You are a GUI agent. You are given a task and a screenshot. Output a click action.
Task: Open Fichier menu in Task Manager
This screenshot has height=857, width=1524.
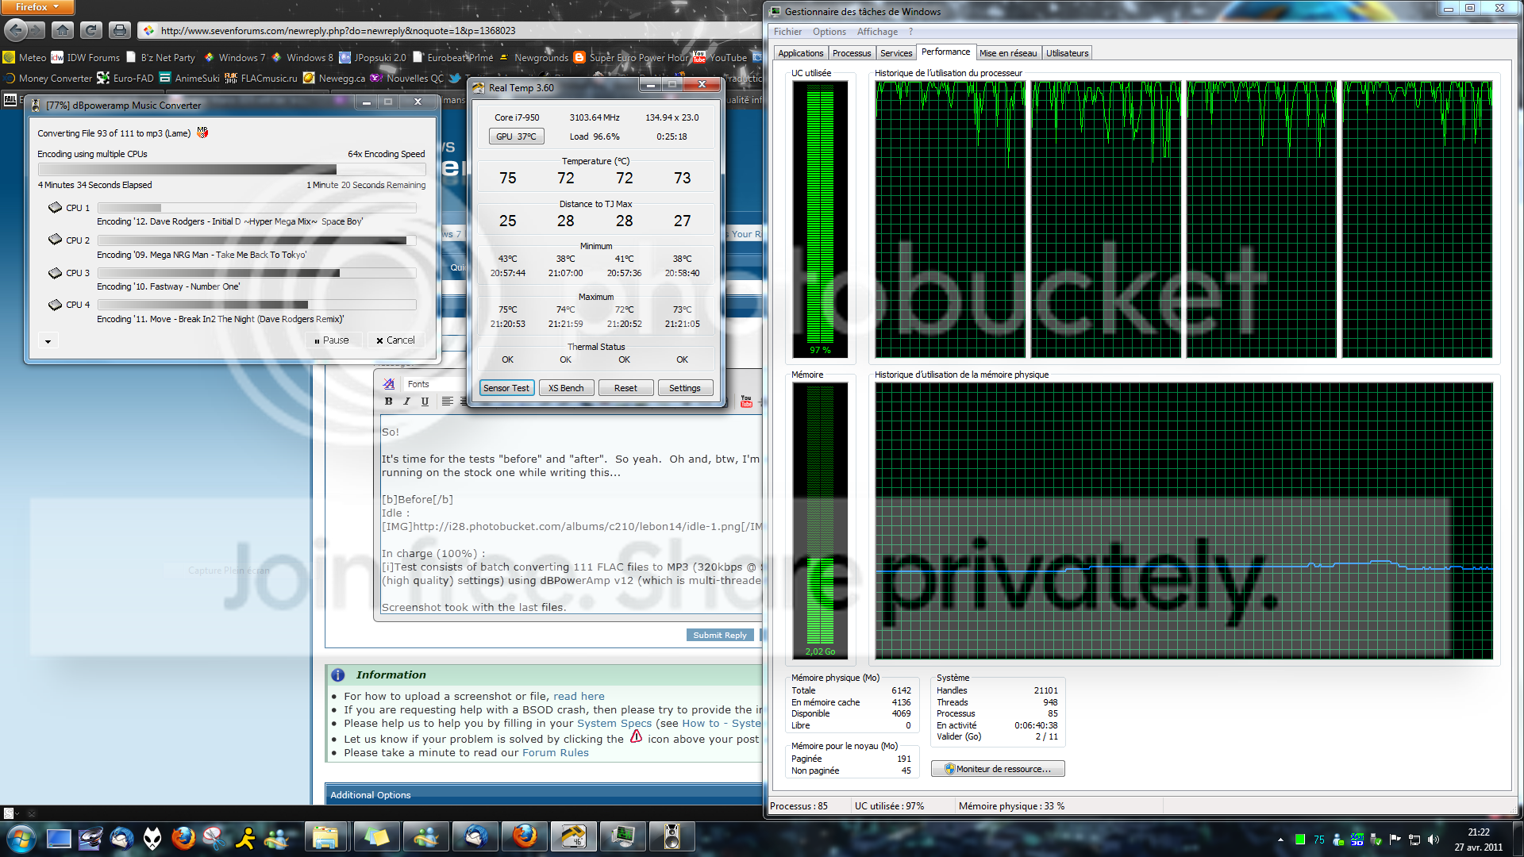pos(788,32)
